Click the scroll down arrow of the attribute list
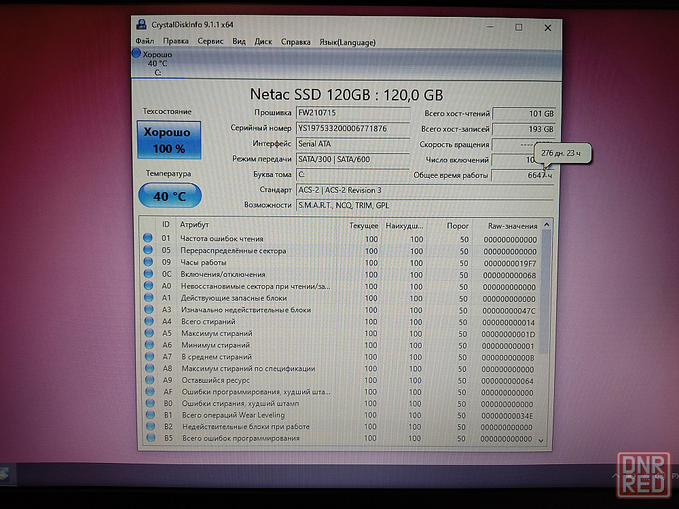 541,440
